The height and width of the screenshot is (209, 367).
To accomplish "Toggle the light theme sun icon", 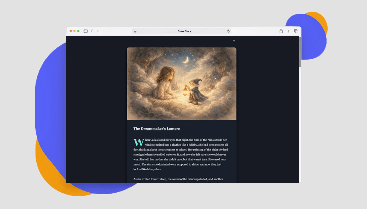I will [x=234, y=40].
